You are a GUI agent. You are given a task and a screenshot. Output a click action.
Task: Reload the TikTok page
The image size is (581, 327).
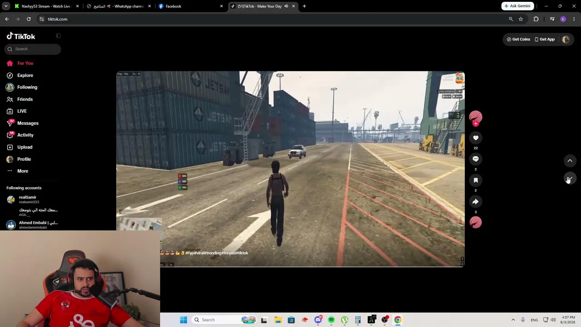click(x=29, y=19)
